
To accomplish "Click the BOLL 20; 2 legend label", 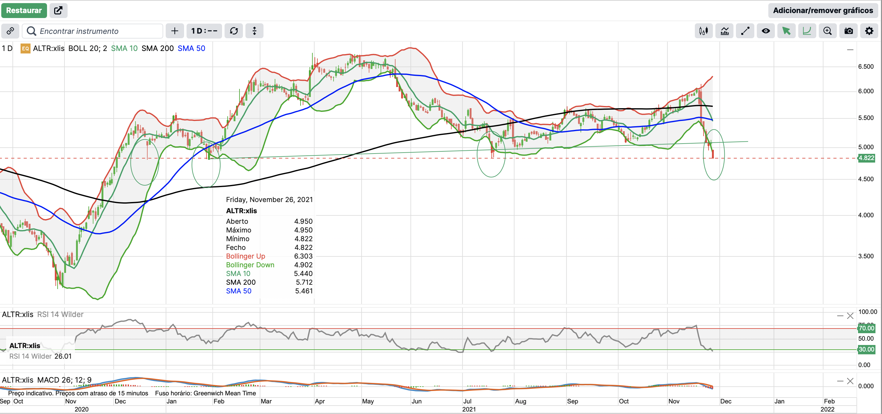I will coord(88,48).
